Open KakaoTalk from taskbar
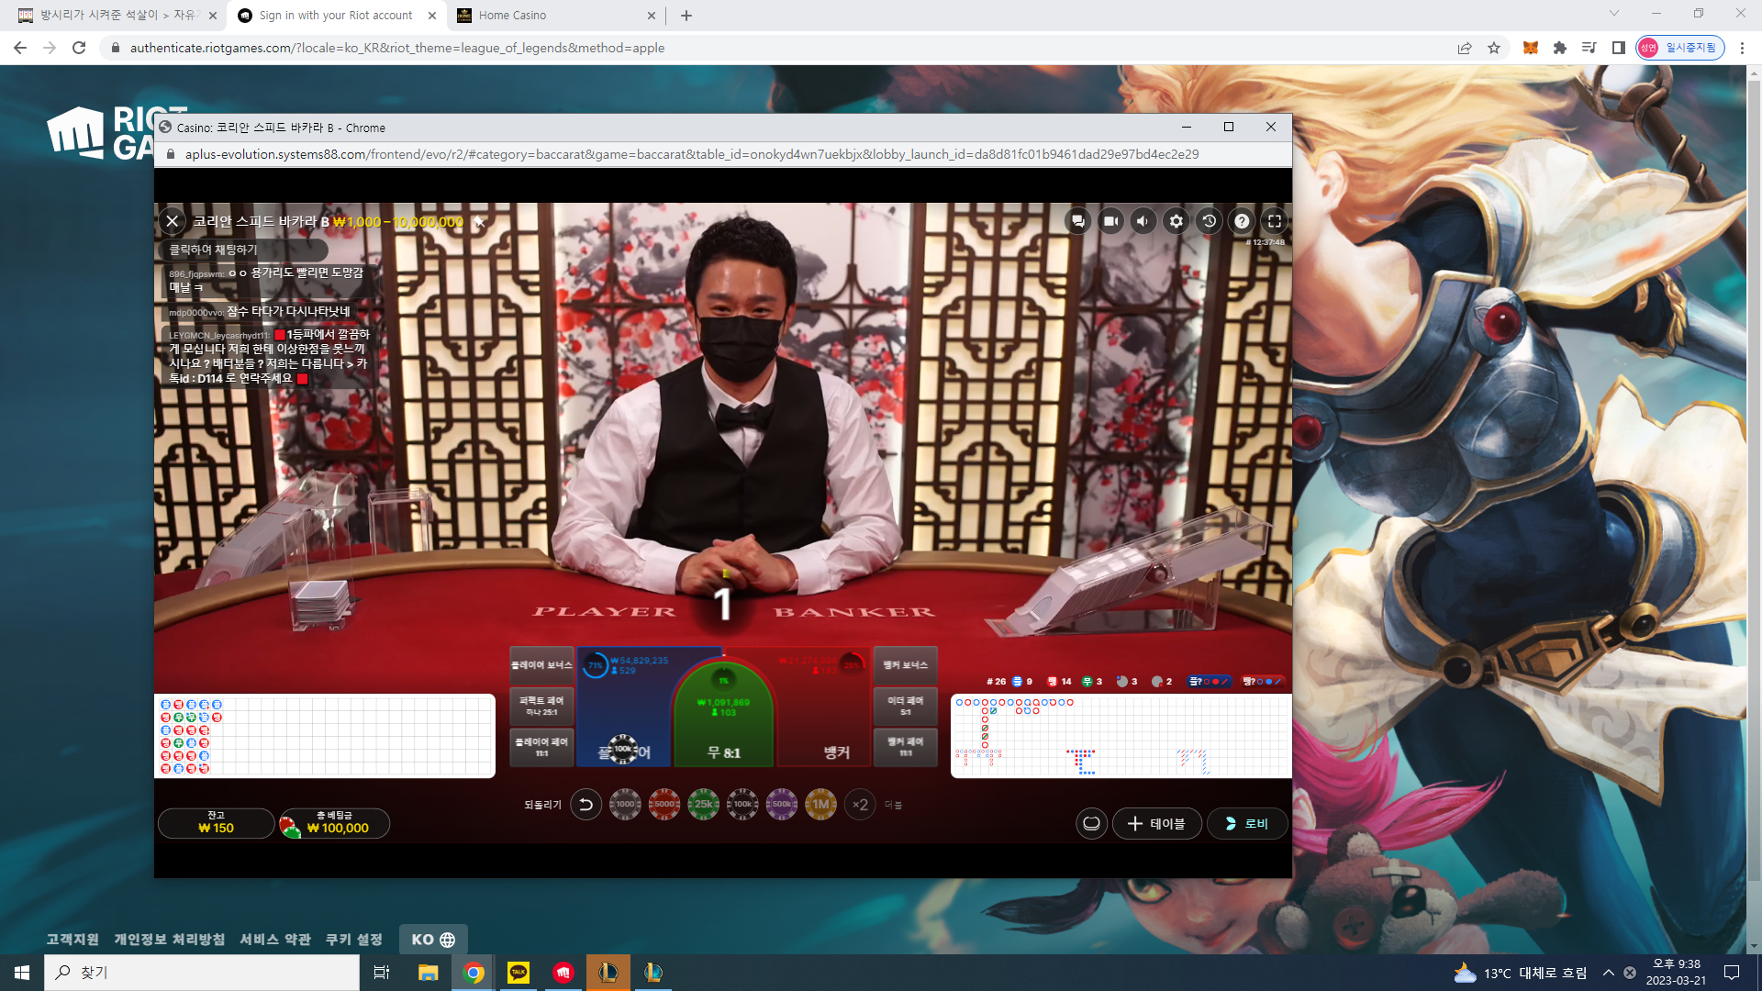The image size is (1762, 991). pos(519,973)
